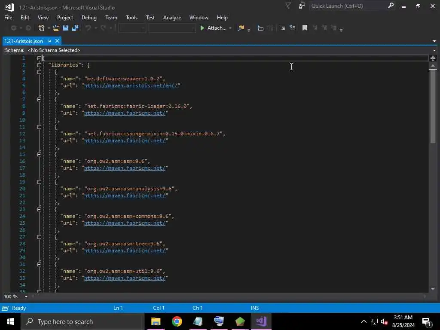Click the green Attach play button
The width and height of the screenshot is (440, 330).
point(202,28)
